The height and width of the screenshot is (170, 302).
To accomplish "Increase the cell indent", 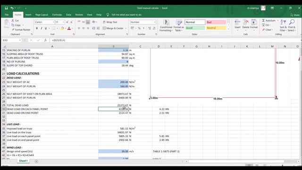I will [x=98, y=28].
